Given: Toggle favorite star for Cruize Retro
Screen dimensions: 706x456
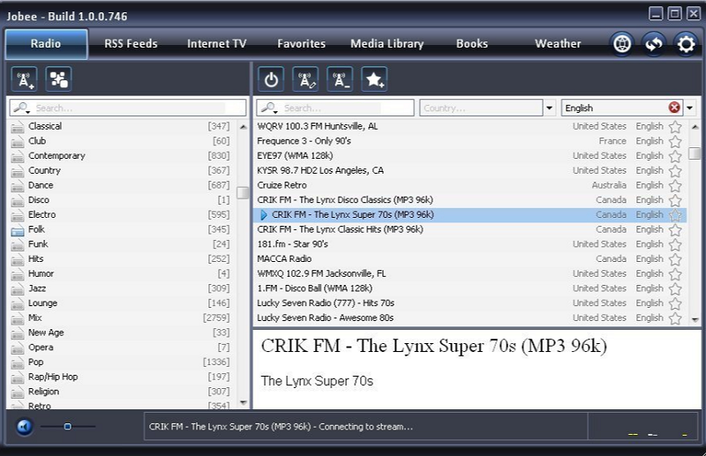Looking at the screenshot, I should tap(675, 186).
